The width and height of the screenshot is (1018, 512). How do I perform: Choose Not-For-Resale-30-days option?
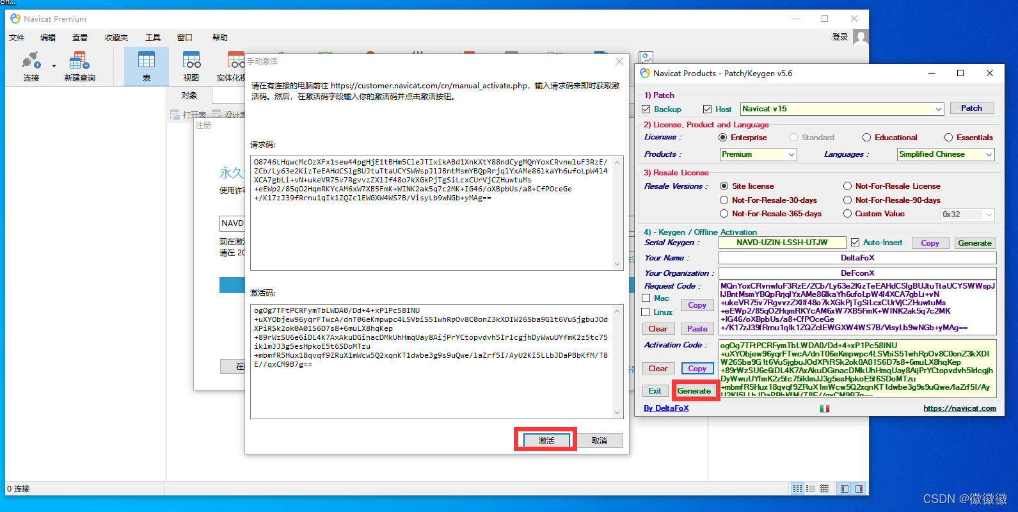coord(724,200)
